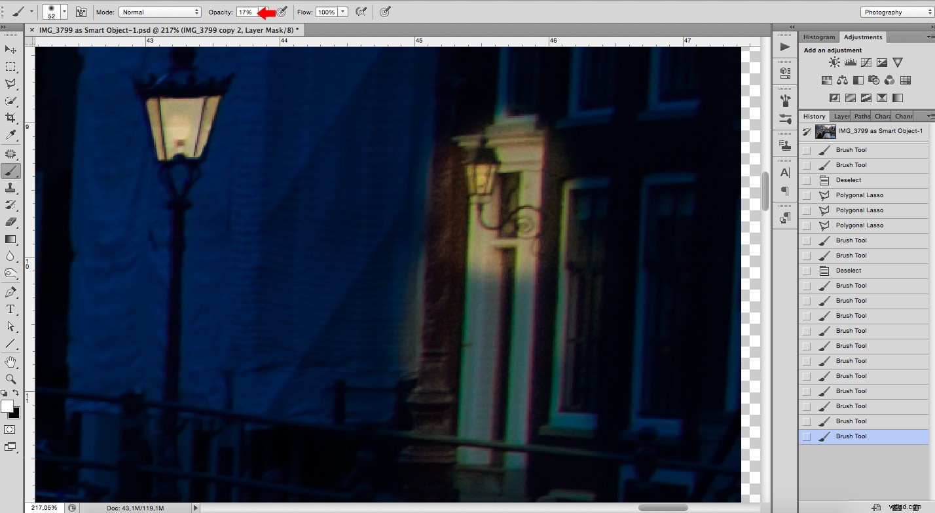
Task: Select the IMG_3799 snapshot in History
Action: [871, 131]
